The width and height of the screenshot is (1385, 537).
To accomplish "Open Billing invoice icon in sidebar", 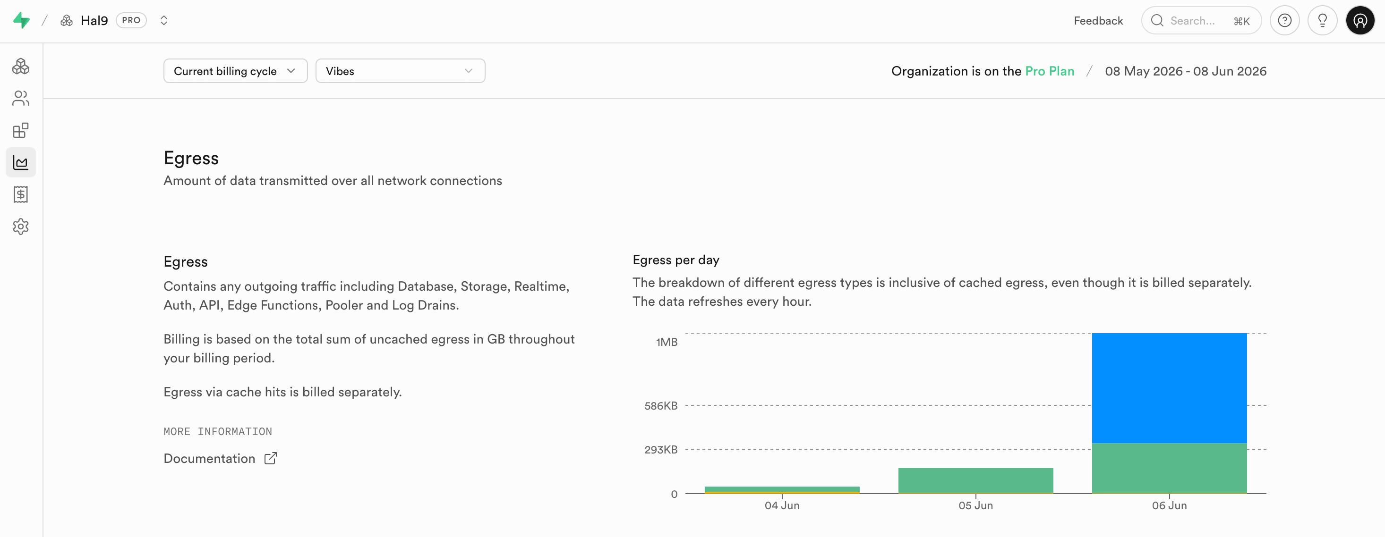I will click(21, 194).
